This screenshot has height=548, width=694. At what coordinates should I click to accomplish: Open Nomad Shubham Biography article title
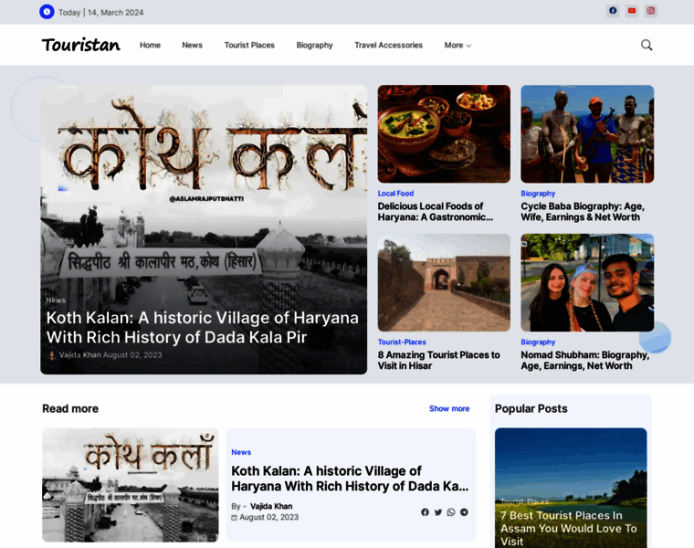(x=585, y=361)
